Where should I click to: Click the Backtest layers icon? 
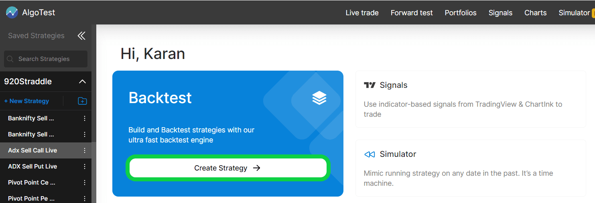(x=319, y=98)
